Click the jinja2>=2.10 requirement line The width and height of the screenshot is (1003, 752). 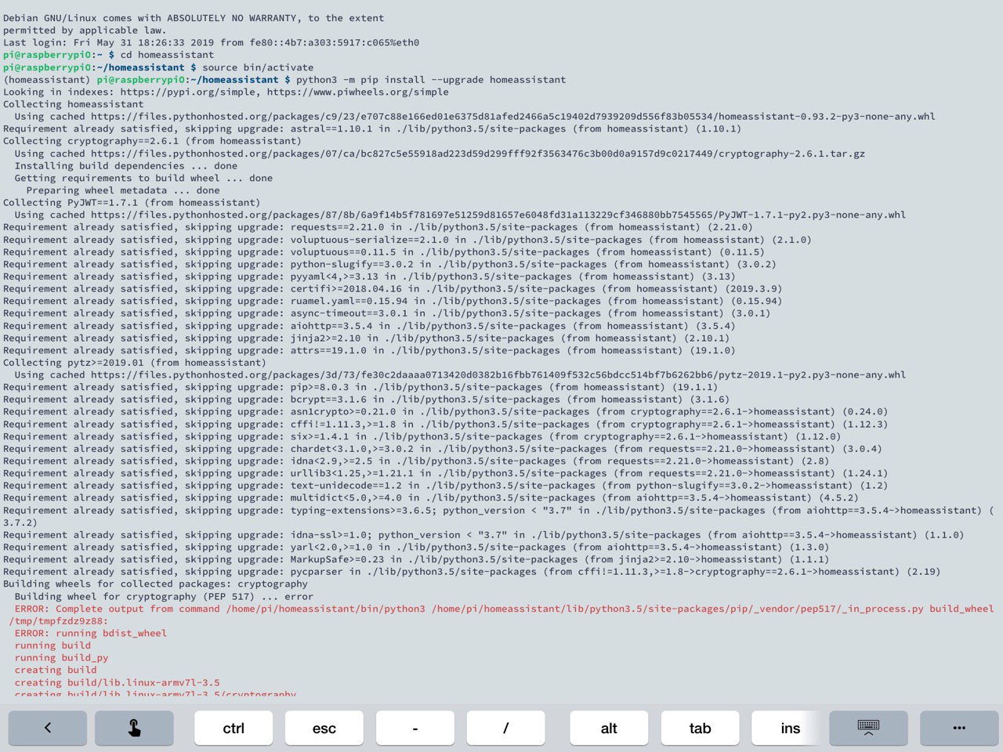point(369,338)
